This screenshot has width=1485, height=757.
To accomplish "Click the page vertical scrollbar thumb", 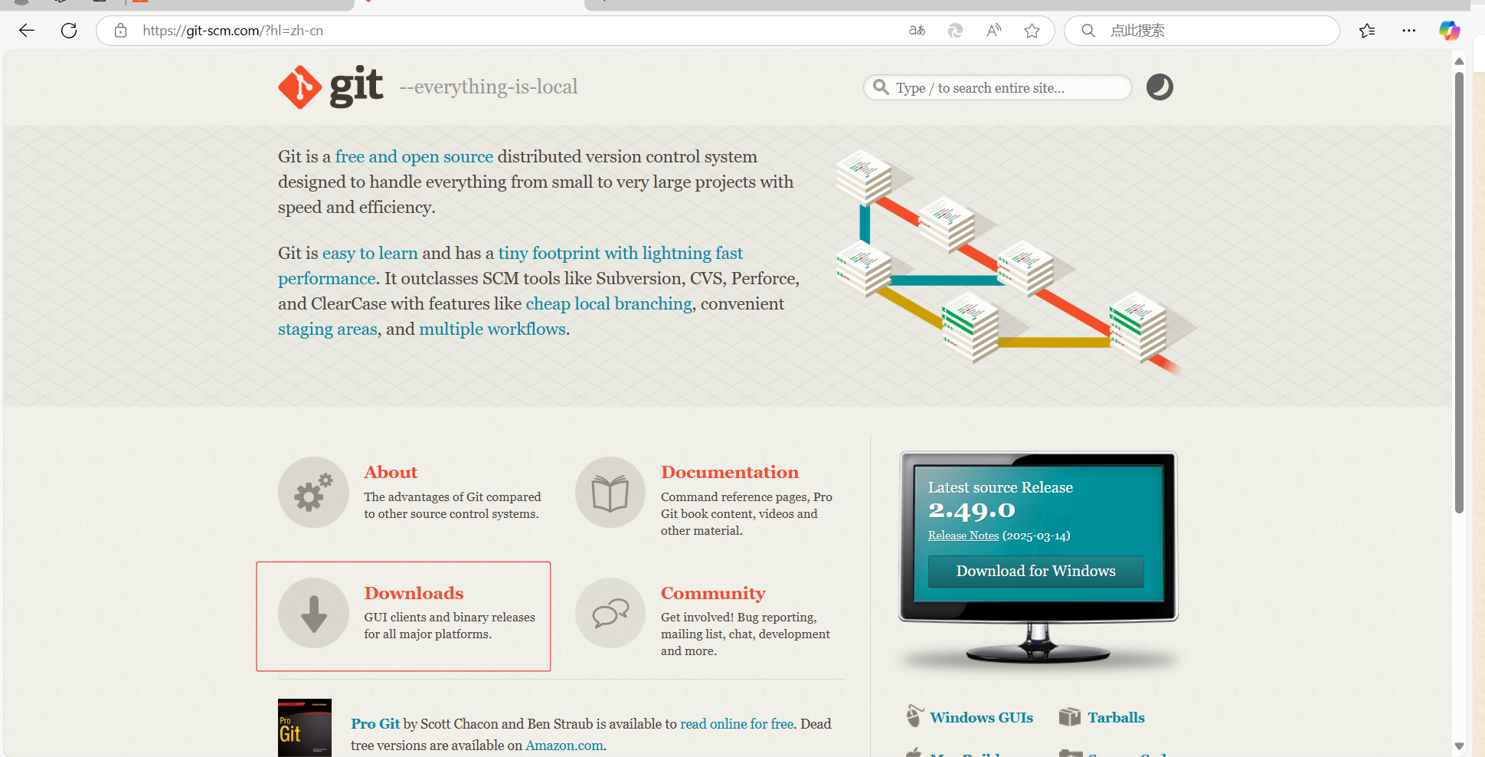I will point(1459,292).
